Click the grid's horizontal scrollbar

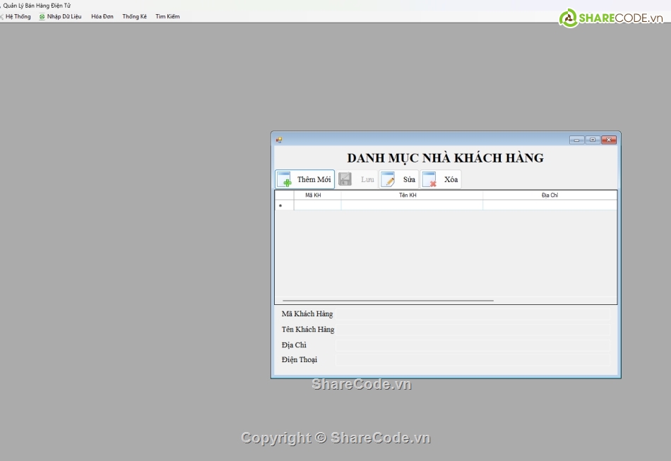click(388, 301)
